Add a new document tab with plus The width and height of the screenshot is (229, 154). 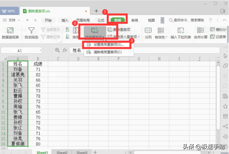(x=96, y=11)
